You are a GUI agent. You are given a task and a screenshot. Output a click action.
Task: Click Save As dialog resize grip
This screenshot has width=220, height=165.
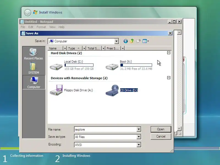pyautogui.click(x=172, y=150)
